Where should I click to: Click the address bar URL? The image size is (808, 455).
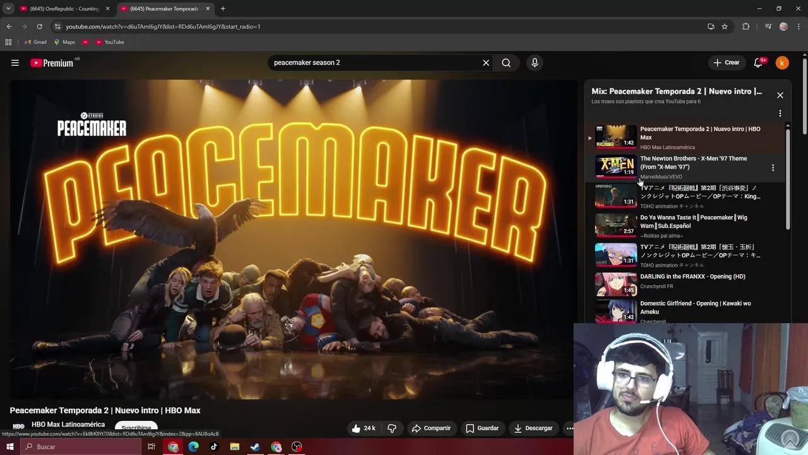click(x=163, y=27)
